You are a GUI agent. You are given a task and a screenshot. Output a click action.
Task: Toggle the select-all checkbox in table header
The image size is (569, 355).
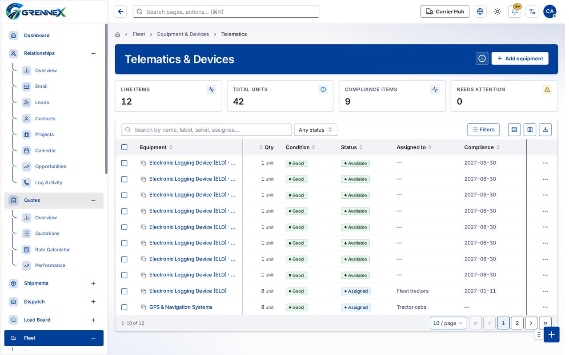coord(124,147)
